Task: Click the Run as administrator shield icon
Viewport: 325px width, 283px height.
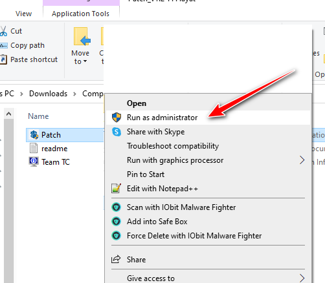Action: point(117,118)
